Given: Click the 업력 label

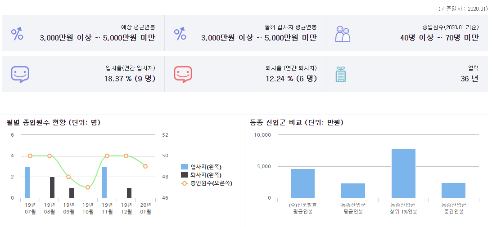Looking at the screenshot, I should pyautogui.click(x=473, y=68).
